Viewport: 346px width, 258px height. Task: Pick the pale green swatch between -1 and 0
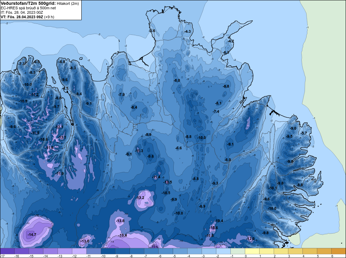point(238,251)
